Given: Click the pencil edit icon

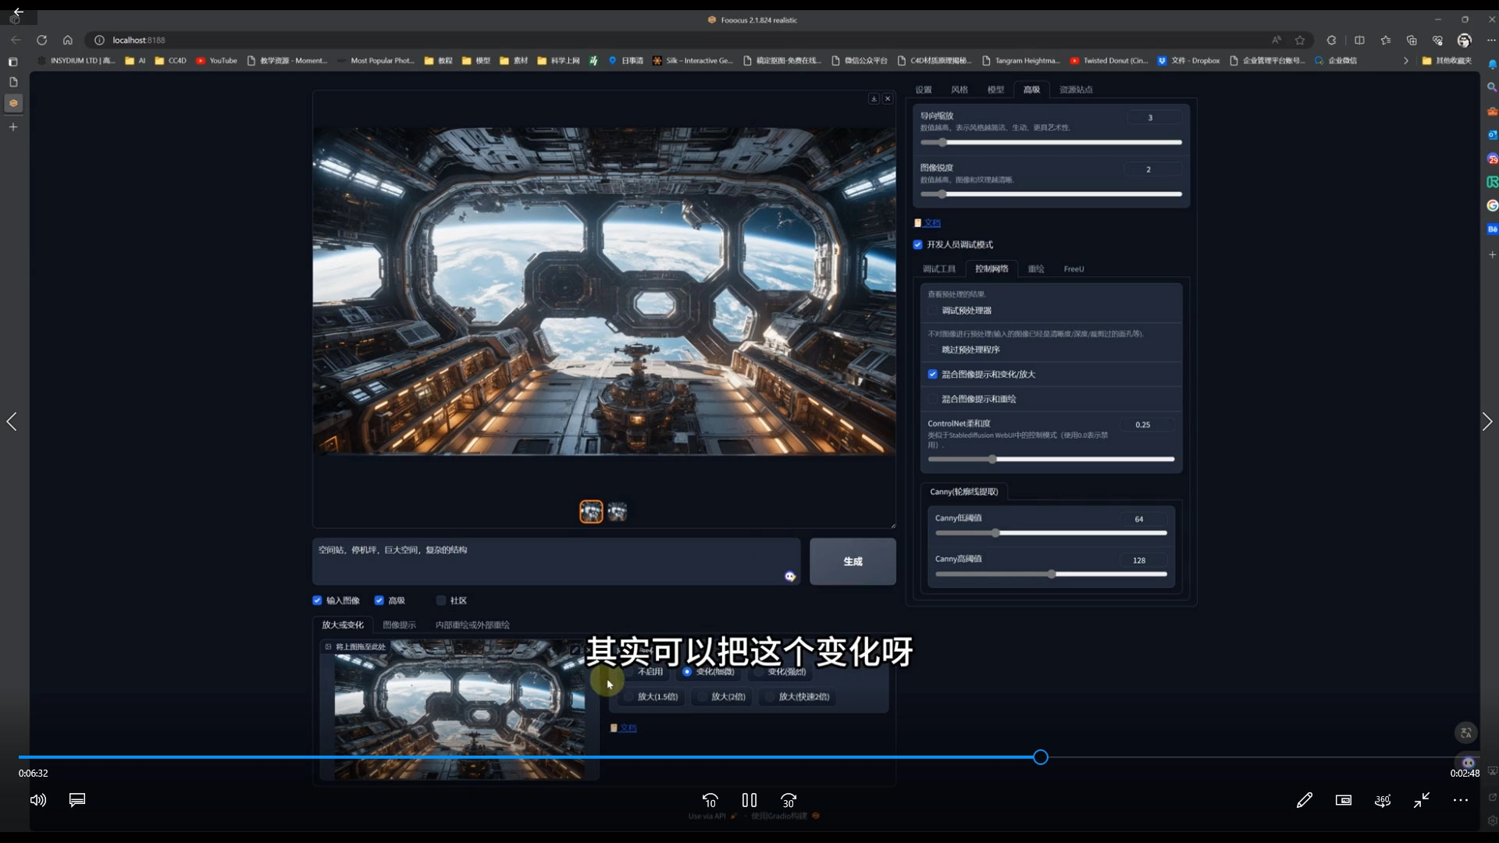Looking at the screenshot, I should [1305, 800].
